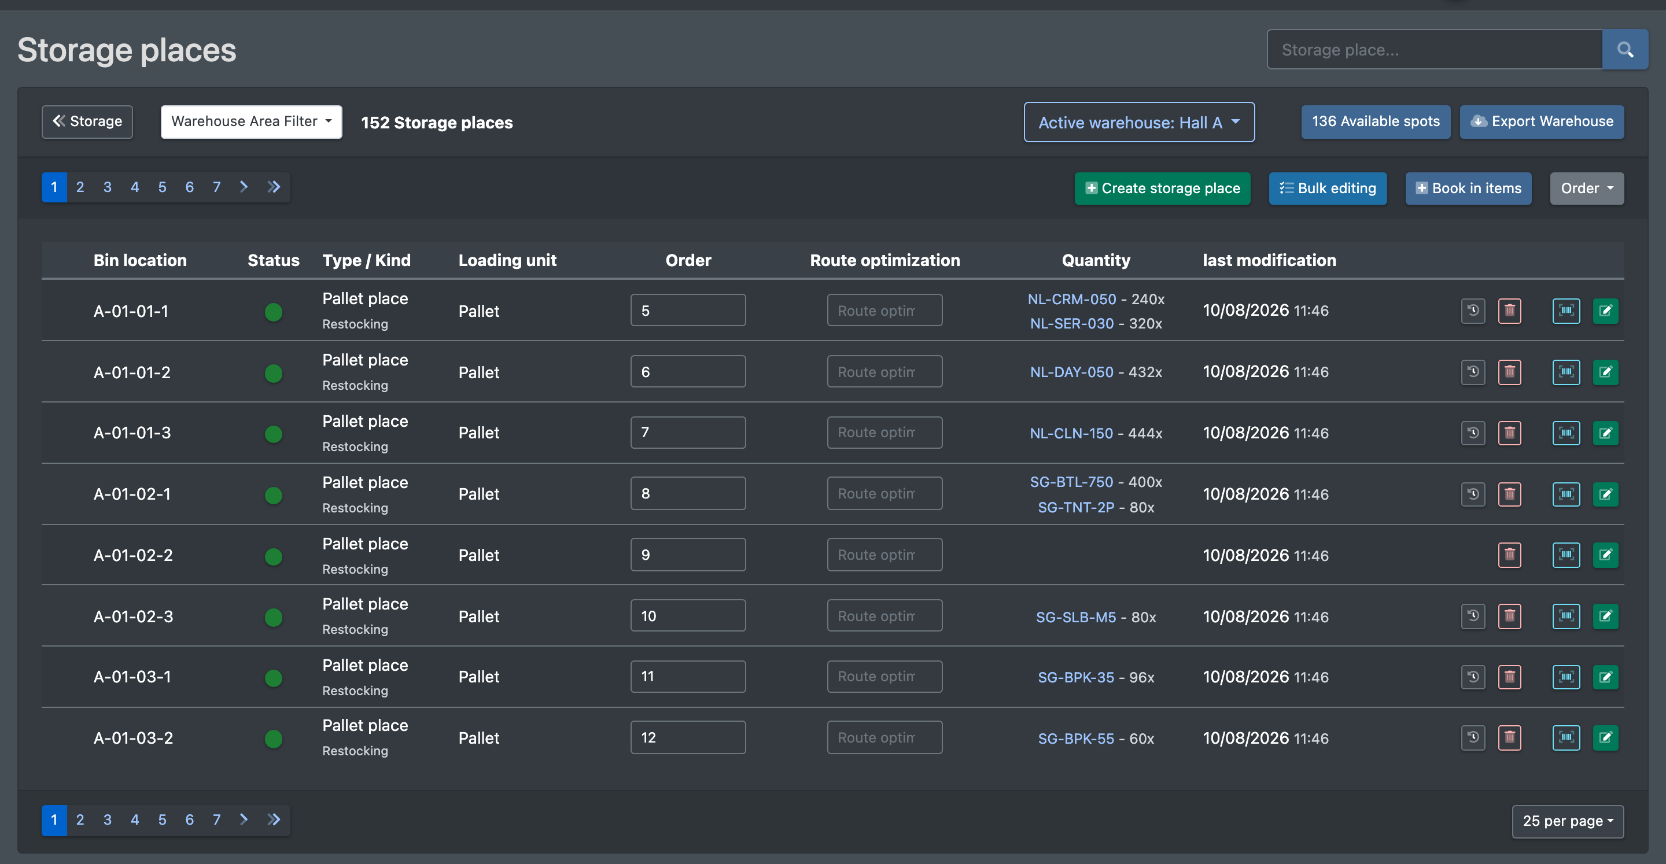This screenshot has height=864, width=1666.
Task: Open the Order dropdown button
Action: pos(1586,188)
